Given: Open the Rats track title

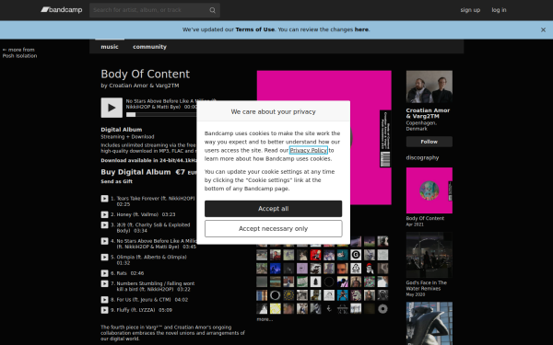Looking at the screenshot, I should coord(122,273).
